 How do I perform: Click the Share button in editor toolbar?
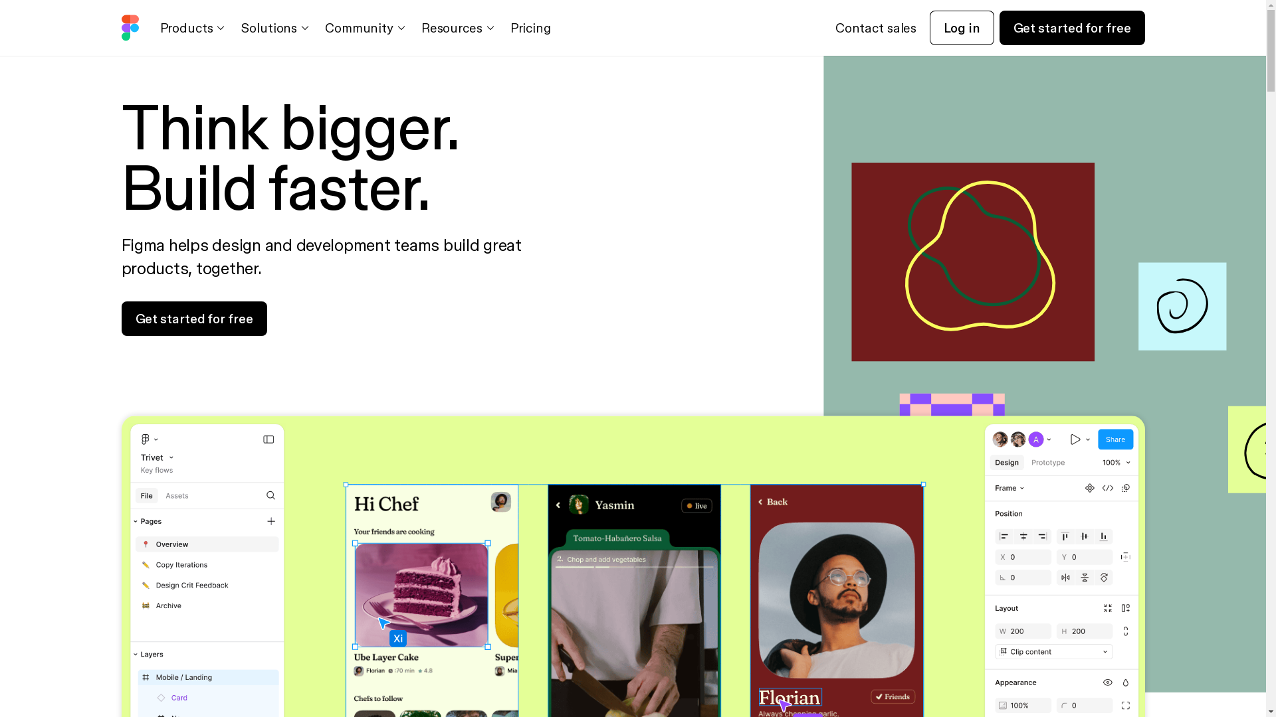pos(1116,439)
